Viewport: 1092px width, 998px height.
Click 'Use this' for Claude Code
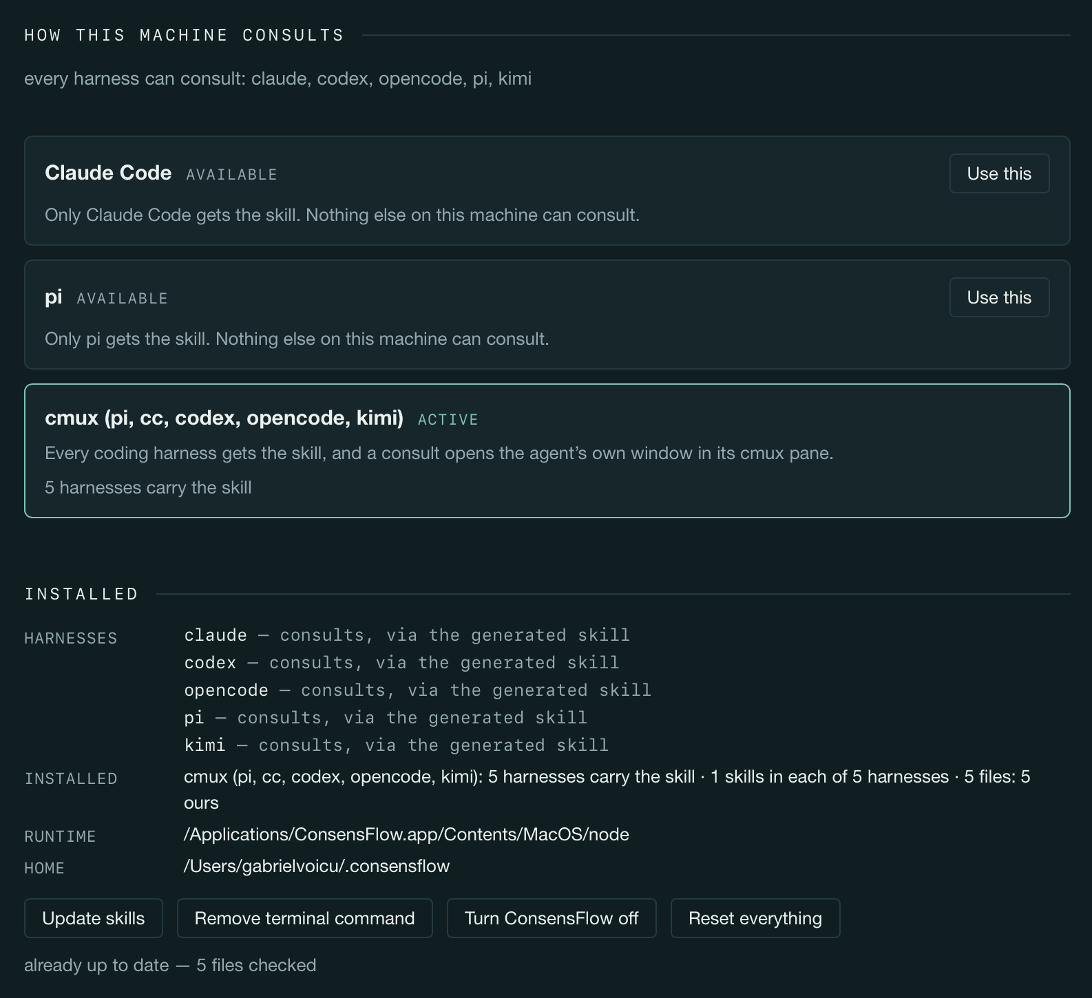pos(999,173)
